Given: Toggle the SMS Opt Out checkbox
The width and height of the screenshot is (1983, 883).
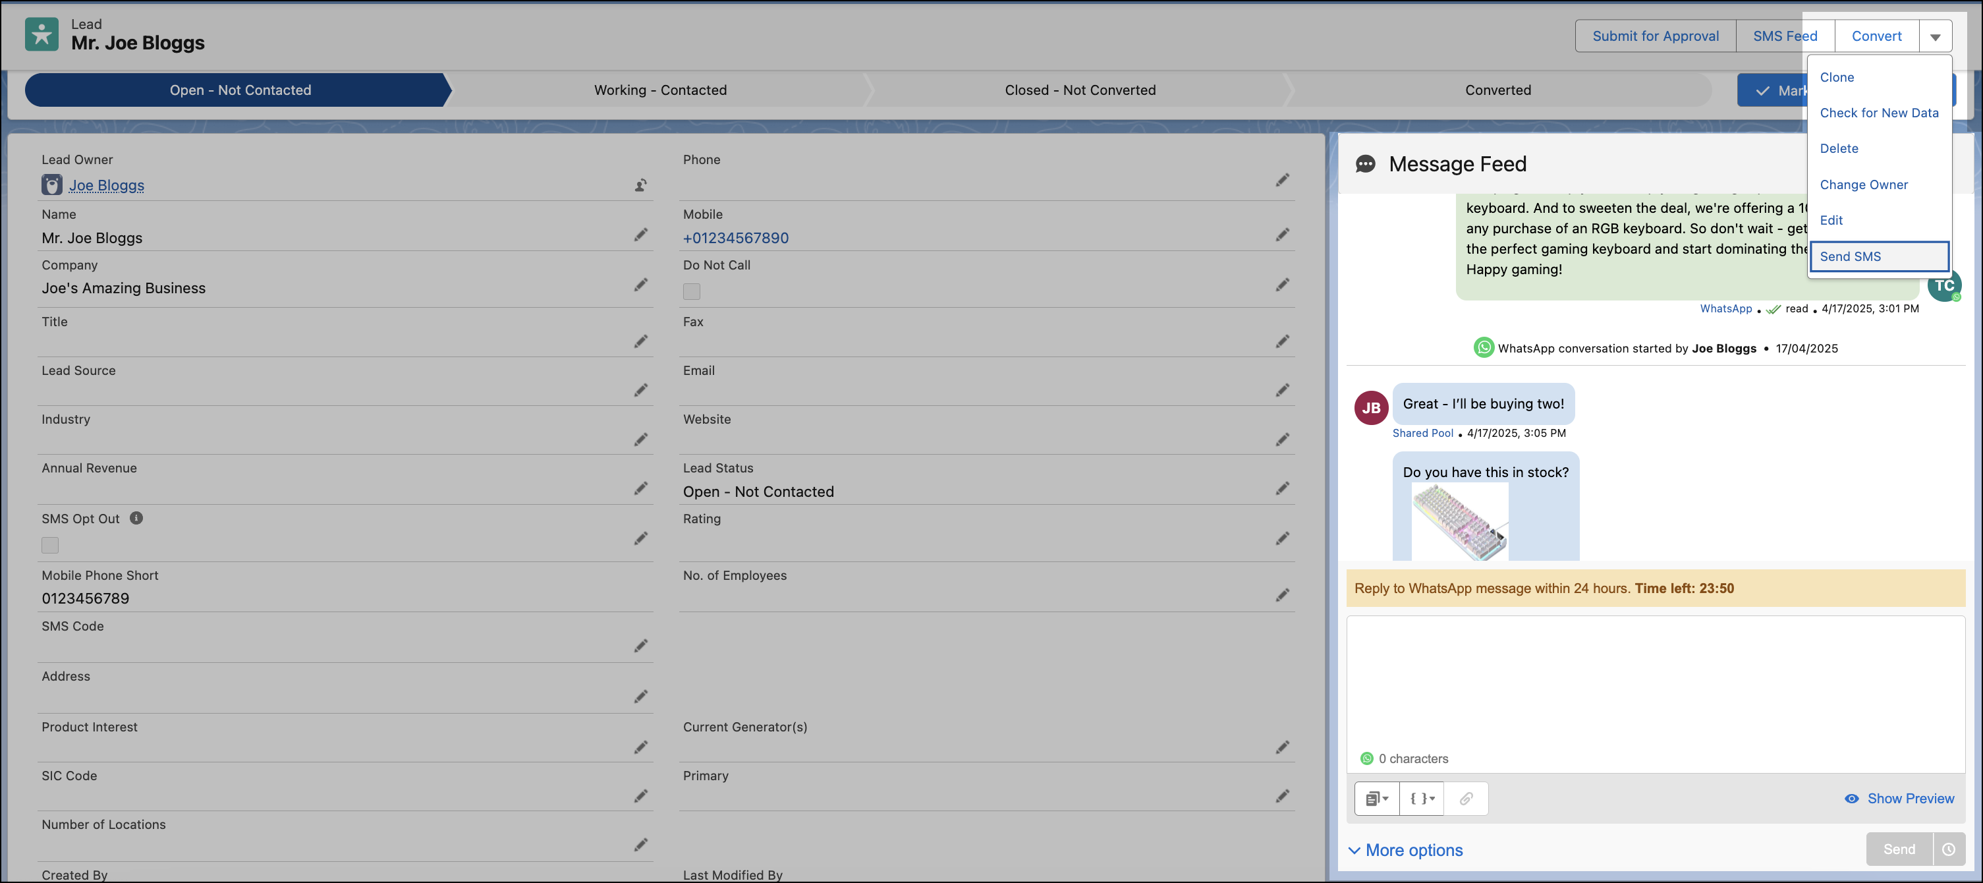Looking at the screenshot, I should (49, 544).
